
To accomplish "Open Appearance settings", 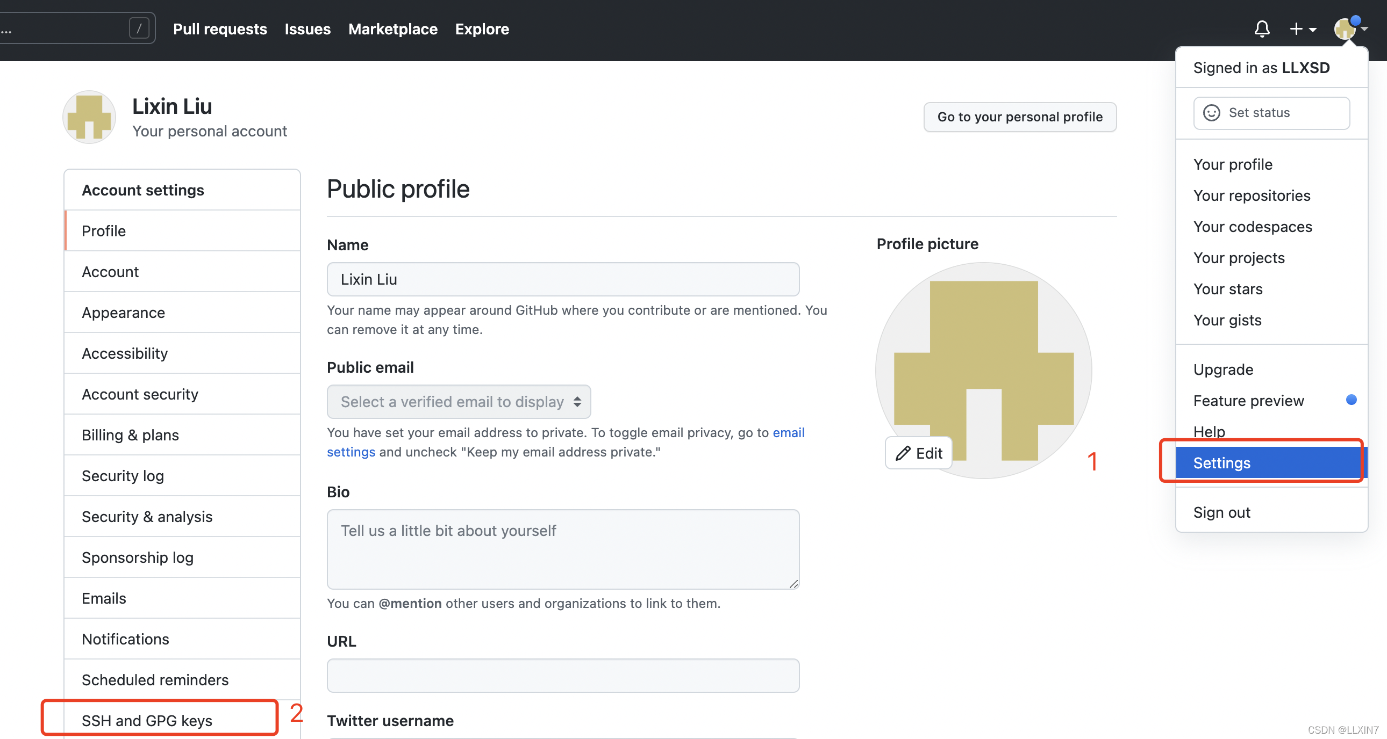I will (x=183, y=313).
